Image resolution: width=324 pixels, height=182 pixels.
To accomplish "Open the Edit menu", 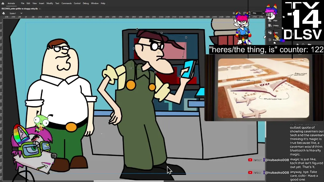I will pos(28,3).
